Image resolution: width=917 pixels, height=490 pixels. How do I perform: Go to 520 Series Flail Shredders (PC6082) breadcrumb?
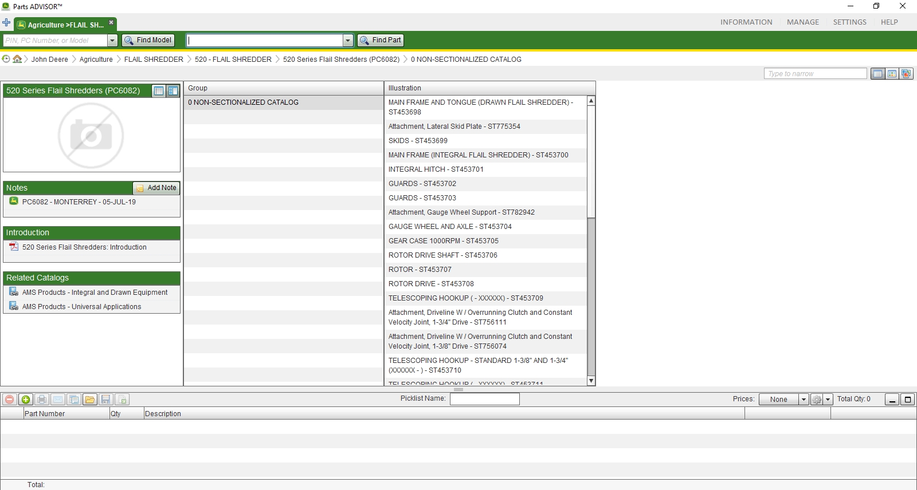click(341, 60)
